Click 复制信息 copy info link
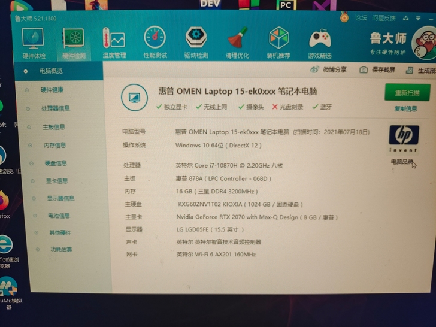This screenshot has width=436, height=327. pos(405,109)
